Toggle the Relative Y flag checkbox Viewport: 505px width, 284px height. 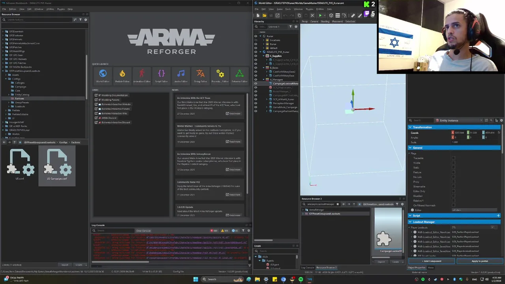pyautogui.click(x=453, y=201)
